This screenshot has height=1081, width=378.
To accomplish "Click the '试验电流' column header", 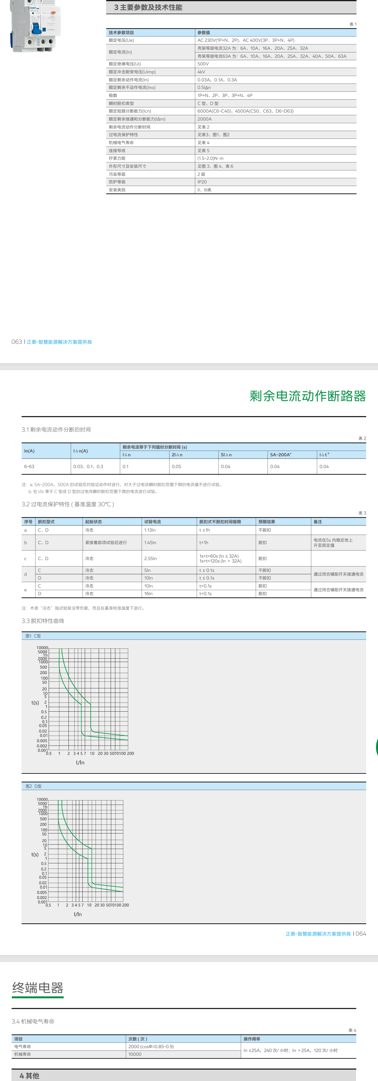I will pyautogui.click(x=153, y=522).
